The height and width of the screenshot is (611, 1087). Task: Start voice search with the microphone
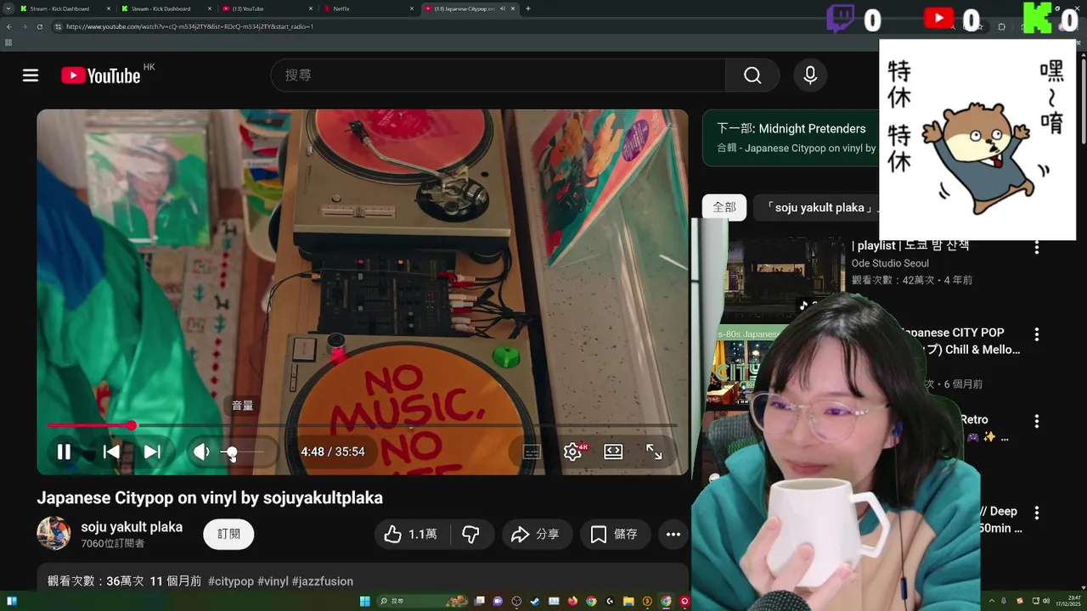[810, 76]
